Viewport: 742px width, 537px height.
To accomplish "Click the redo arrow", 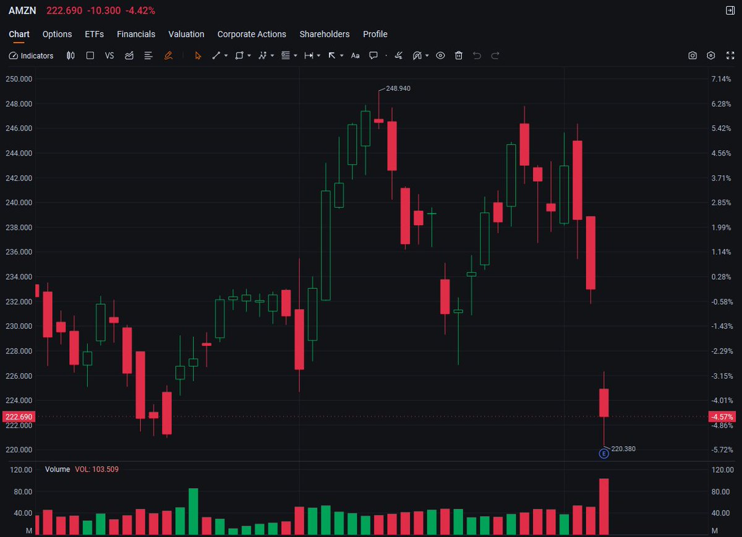I will click(495, 56).
